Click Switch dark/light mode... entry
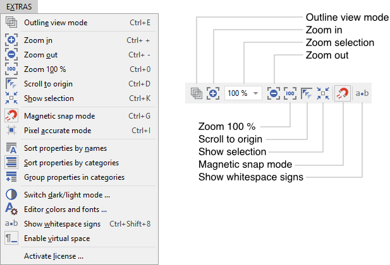This screenshot has height=265, width=390. [67, 195]
